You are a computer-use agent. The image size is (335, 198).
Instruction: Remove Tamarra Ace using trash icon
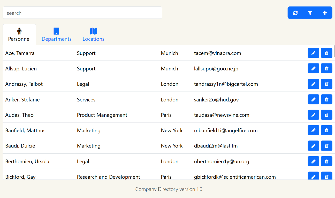point(326,53)
